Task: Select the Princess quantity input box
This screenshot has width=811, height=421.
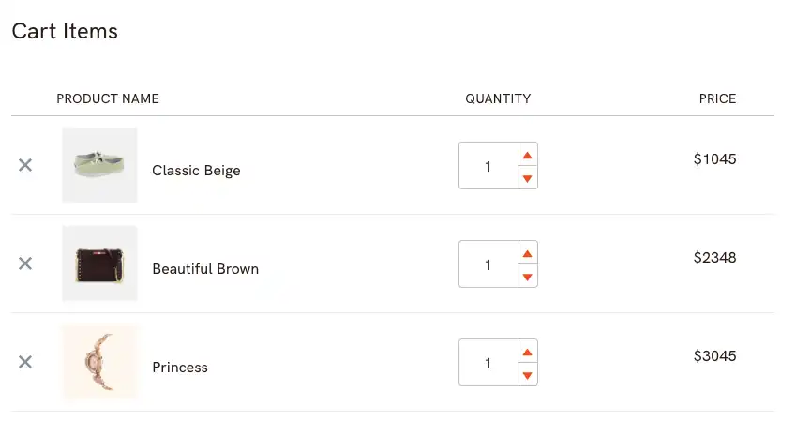Action: [488, 363]
